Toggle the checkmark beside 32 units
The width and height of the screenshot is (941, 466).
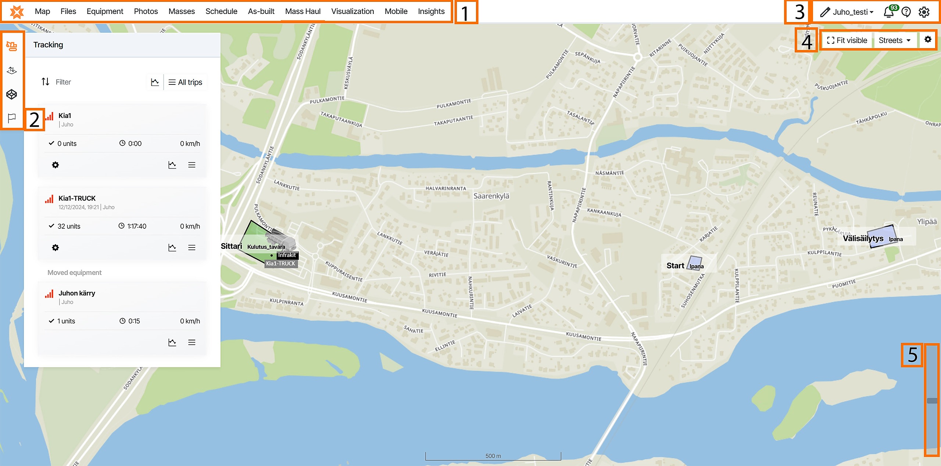51,226
